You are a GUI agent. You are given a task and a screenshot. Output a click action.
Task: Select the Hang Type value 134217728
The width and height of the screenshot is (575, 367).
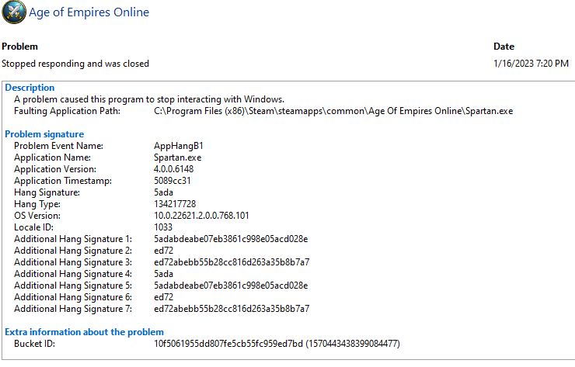click(178, 204)
